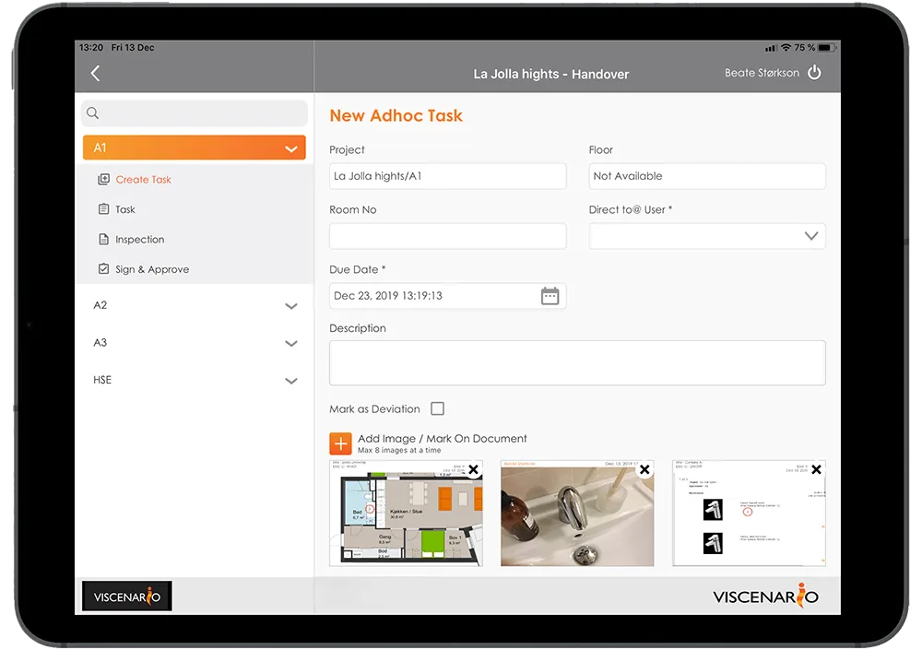Open the Task menu item
This screenshot has height=650, width=922.
point(125,209)
